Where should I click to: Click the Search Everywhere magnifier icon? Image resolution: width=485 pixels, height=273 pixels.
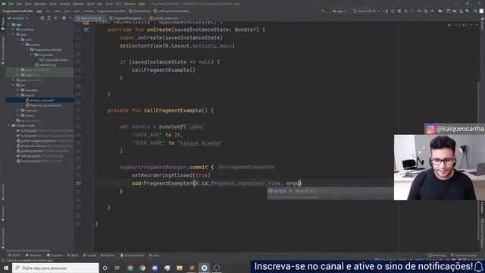click(475, 11)
